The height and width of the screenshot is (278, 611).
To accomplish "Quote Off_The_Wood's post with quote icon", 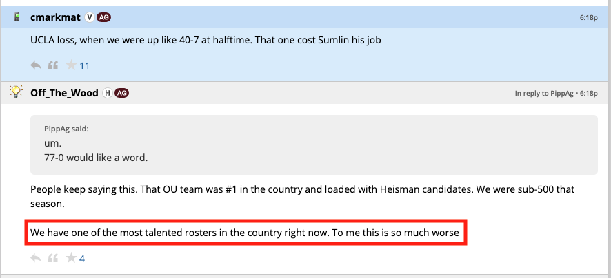I will pyautogui.click(x=53, y=259).
